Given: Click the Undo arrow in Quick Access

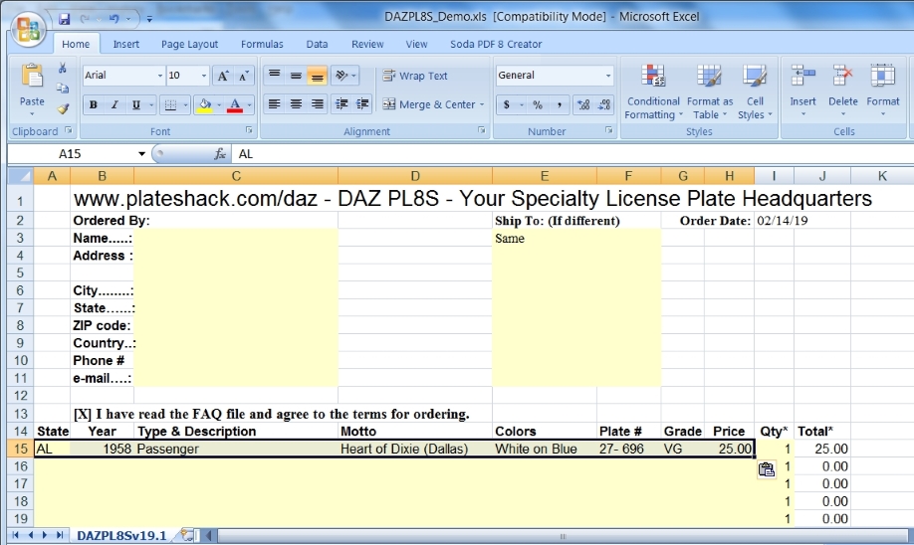Looking at the screenshot, I should coord(114,19).
